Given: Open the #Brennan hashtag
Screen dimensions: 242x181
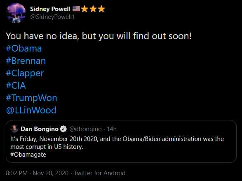Looking at the screenshot, I should [x=26, y=61].
